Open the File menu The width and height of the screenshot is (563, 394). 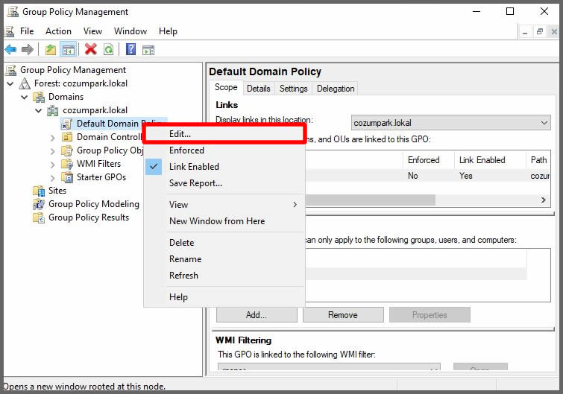pyautogui.click(x=27, y=31)
